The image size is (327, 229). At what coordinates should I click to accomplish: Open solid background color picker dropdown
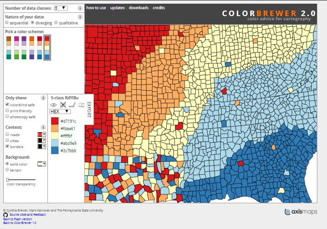(42, 164)
